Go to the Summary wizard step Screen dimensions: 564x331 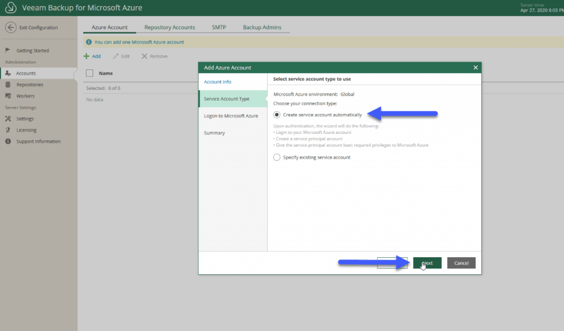point(233,133)
